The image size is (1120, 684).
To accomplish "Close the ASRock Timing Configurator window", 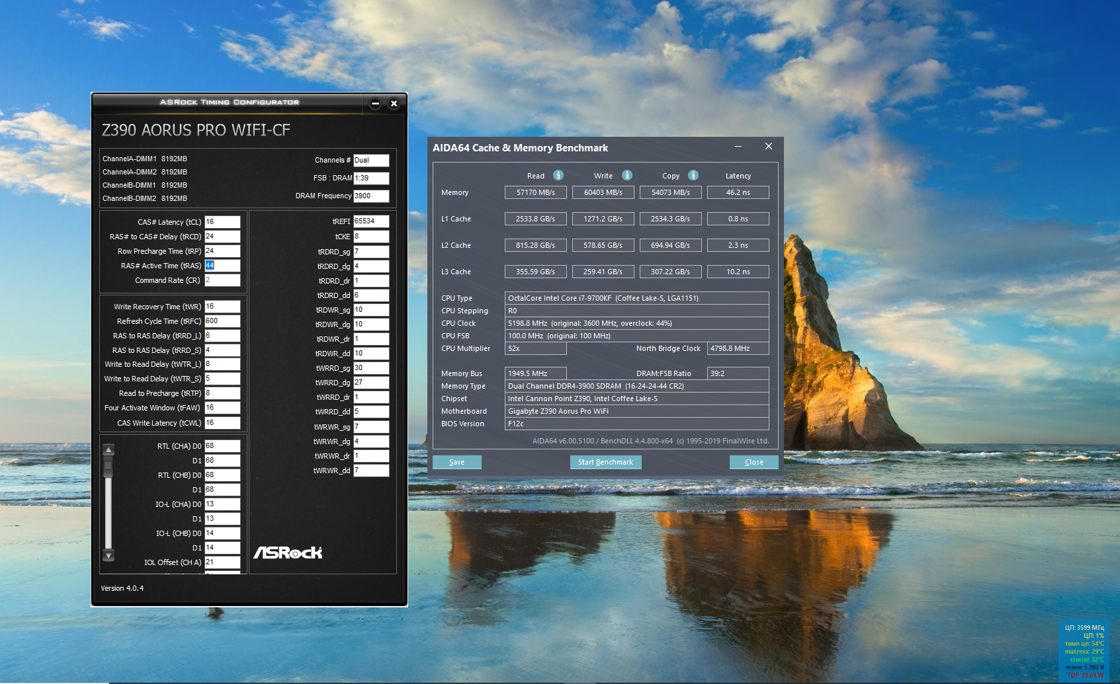I will [394, 103].
